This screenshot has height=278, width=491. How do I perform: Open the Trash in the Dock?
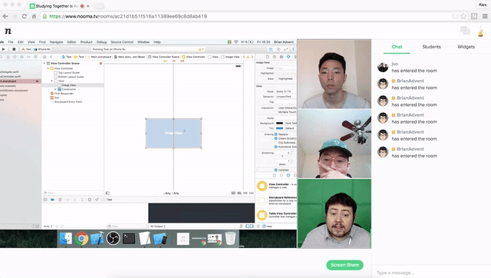[230, 239]
